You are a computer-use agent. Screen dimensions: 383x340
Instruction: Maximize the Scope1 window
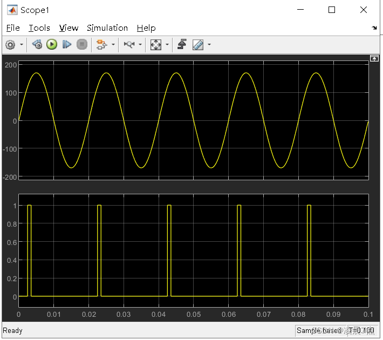(332, 10)
